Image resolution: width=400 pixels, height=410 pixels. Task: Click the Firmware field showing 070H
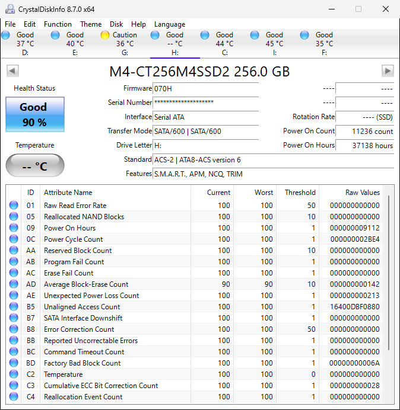[205, 89]
